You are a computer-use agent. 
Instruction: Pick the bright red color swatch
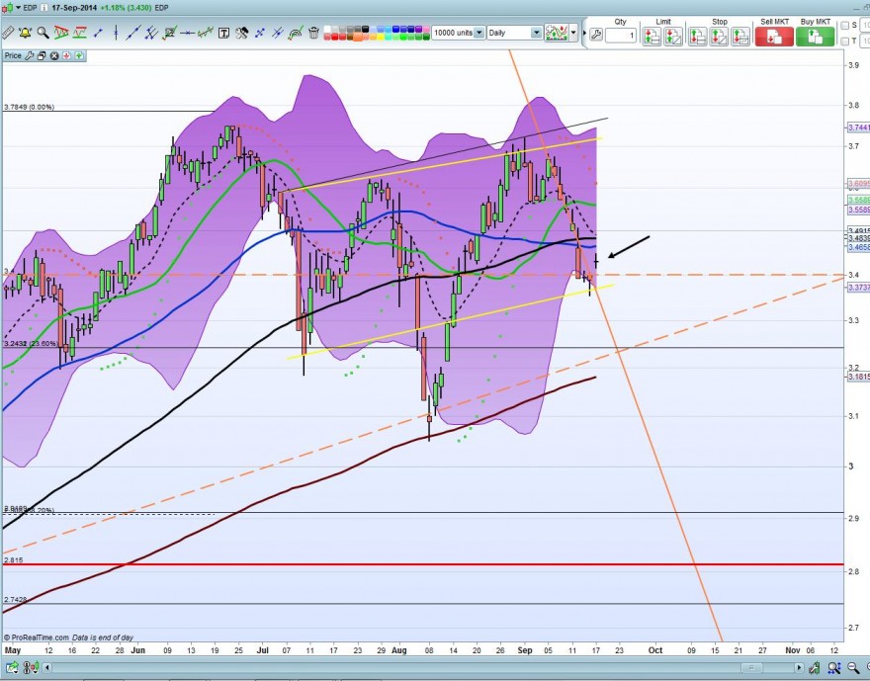[334, 37]
